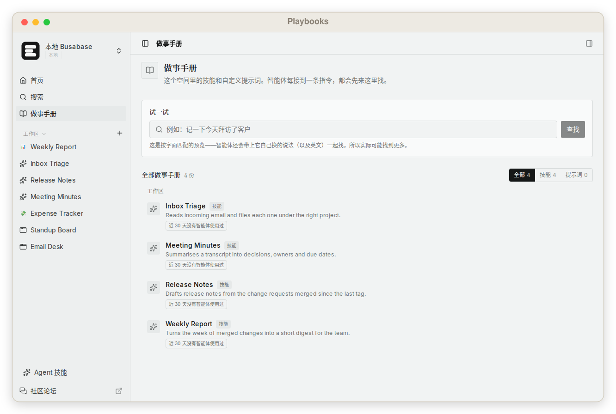Click the chat bubbles icon beside 社区论坛
The width and height of the screenshot is (616, 414).
coord(23,391)
